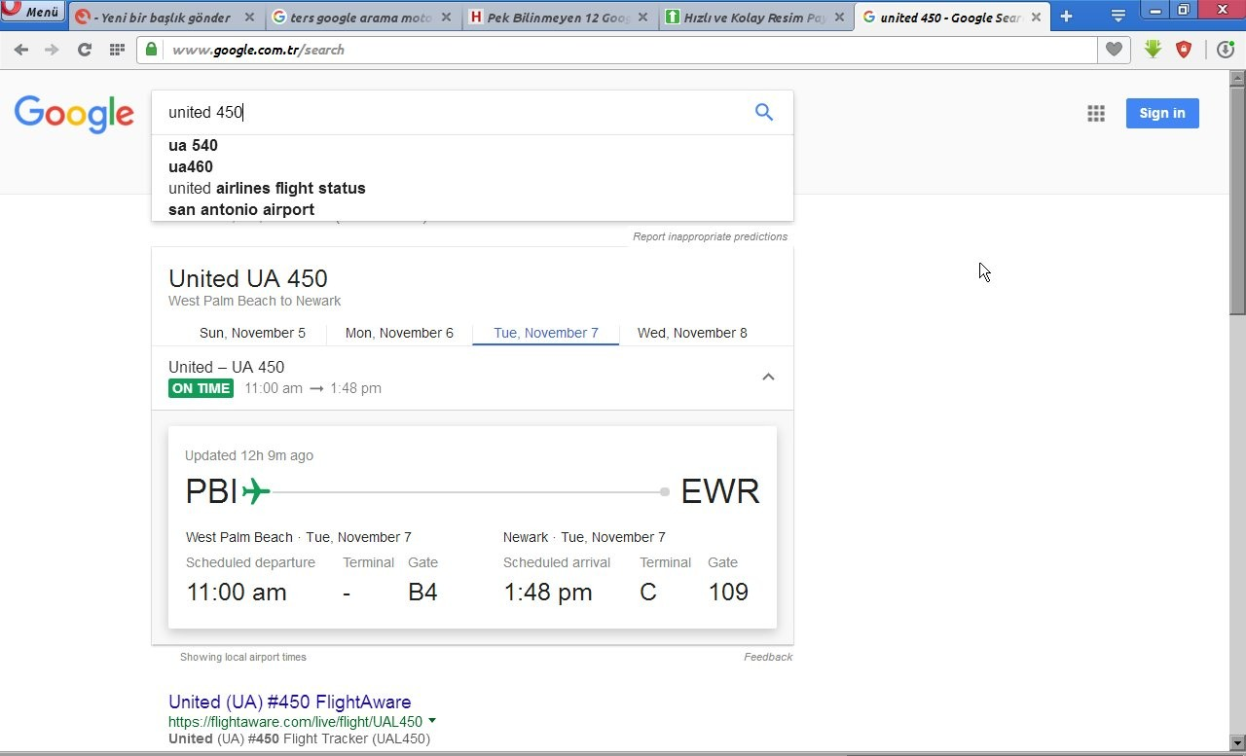
Task: Switch to 'Pek Bilinmeyen 12 Goo' tab
Action: coord(557,18)
